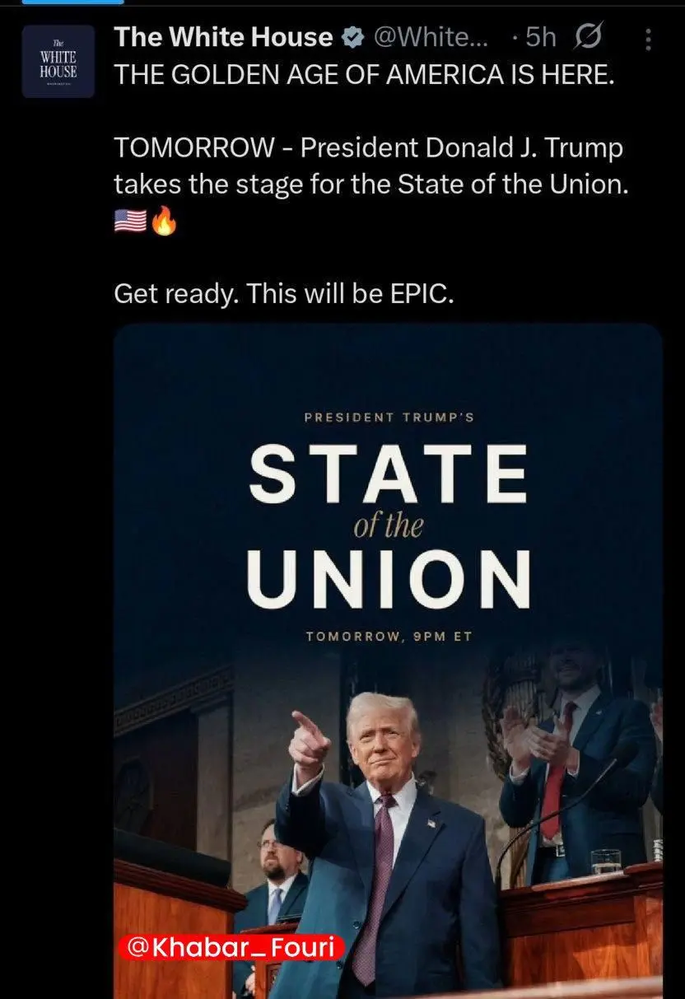Click the @White... account handle

pyautogui.click(x=434, y=38)
